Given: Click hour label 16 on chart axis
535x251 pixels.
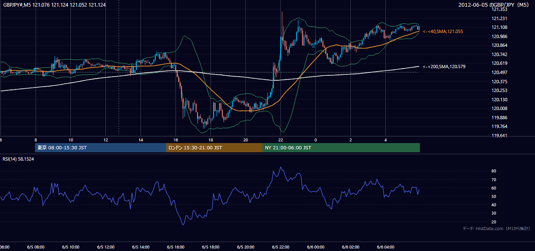Looking at the screenshot, I should (176, 140).
